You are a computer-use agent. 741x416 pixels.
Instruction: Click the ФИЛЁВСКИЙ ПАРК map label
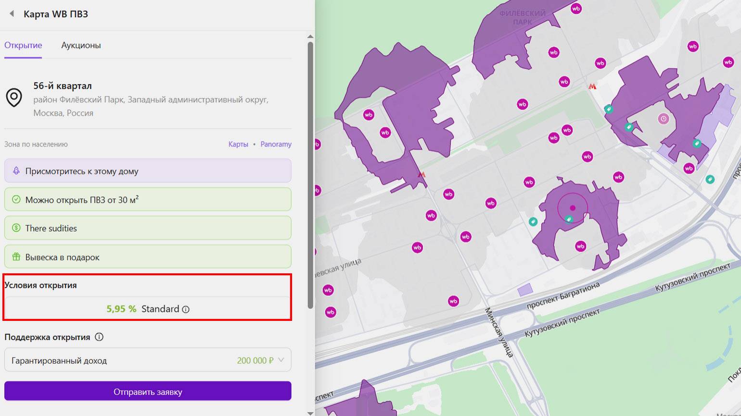tap(523, 17)
